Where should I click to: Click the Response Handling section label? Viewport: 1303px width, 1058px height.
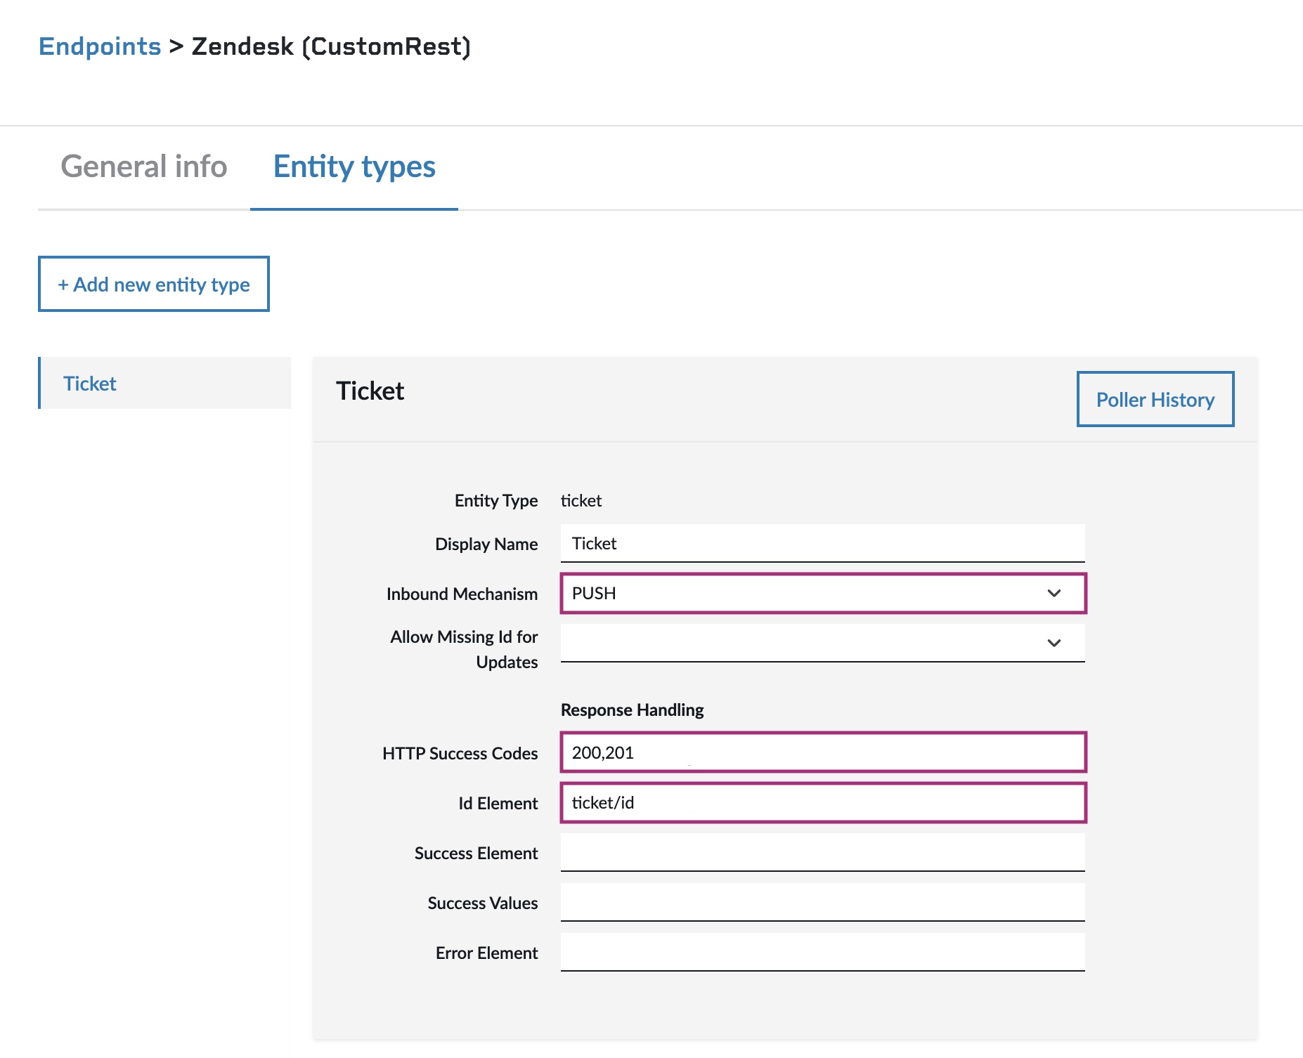(x=632, y=710)
